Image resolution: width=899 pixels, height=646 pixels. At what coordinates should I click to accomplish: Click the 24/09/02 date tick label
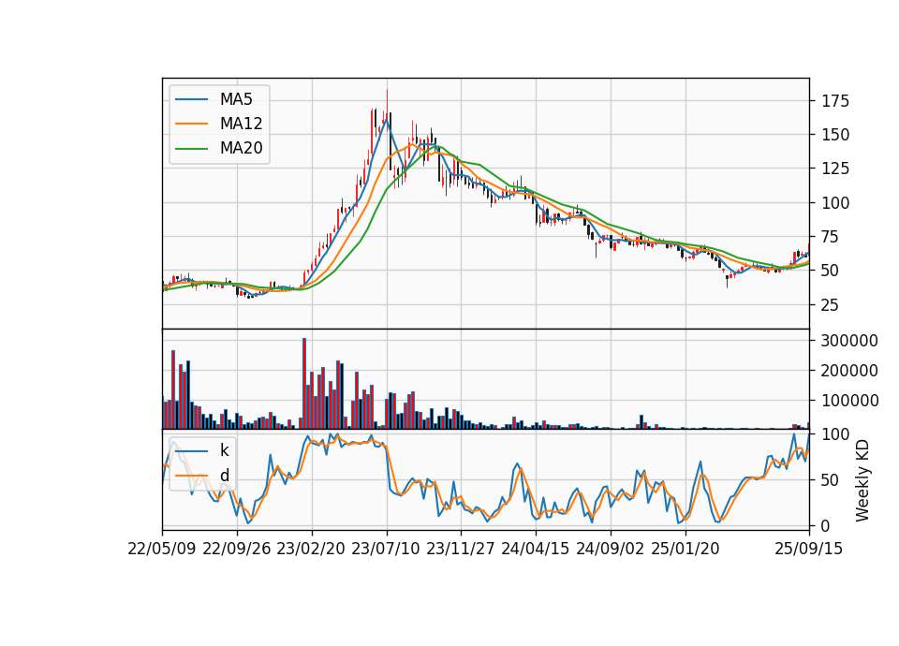610,549
